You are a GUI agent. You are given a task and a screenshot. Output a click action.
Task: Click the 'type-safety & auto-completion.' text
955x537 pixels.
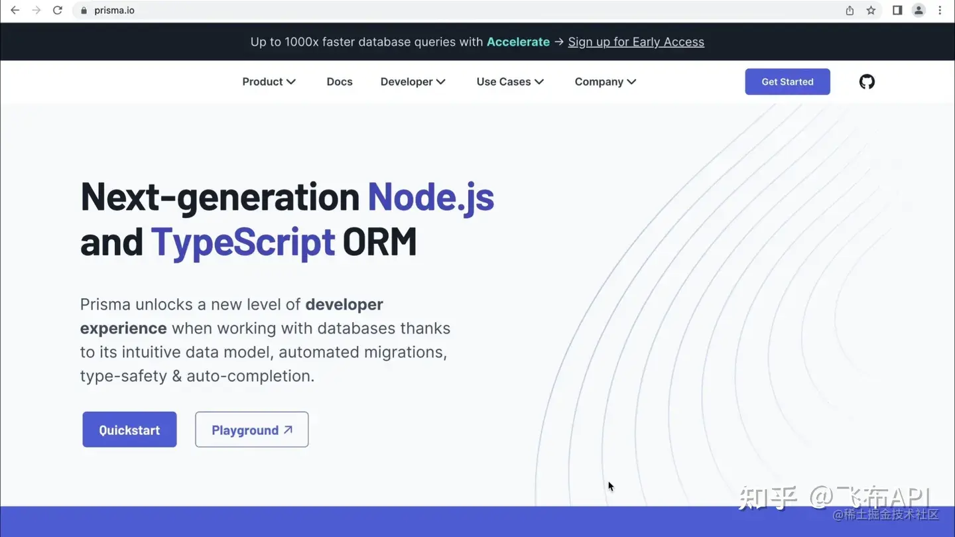click(x=197, y=376)
